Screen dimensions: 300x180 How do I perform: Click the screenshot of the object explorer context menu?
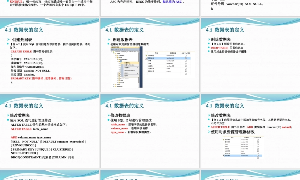(x=127, y=67)
